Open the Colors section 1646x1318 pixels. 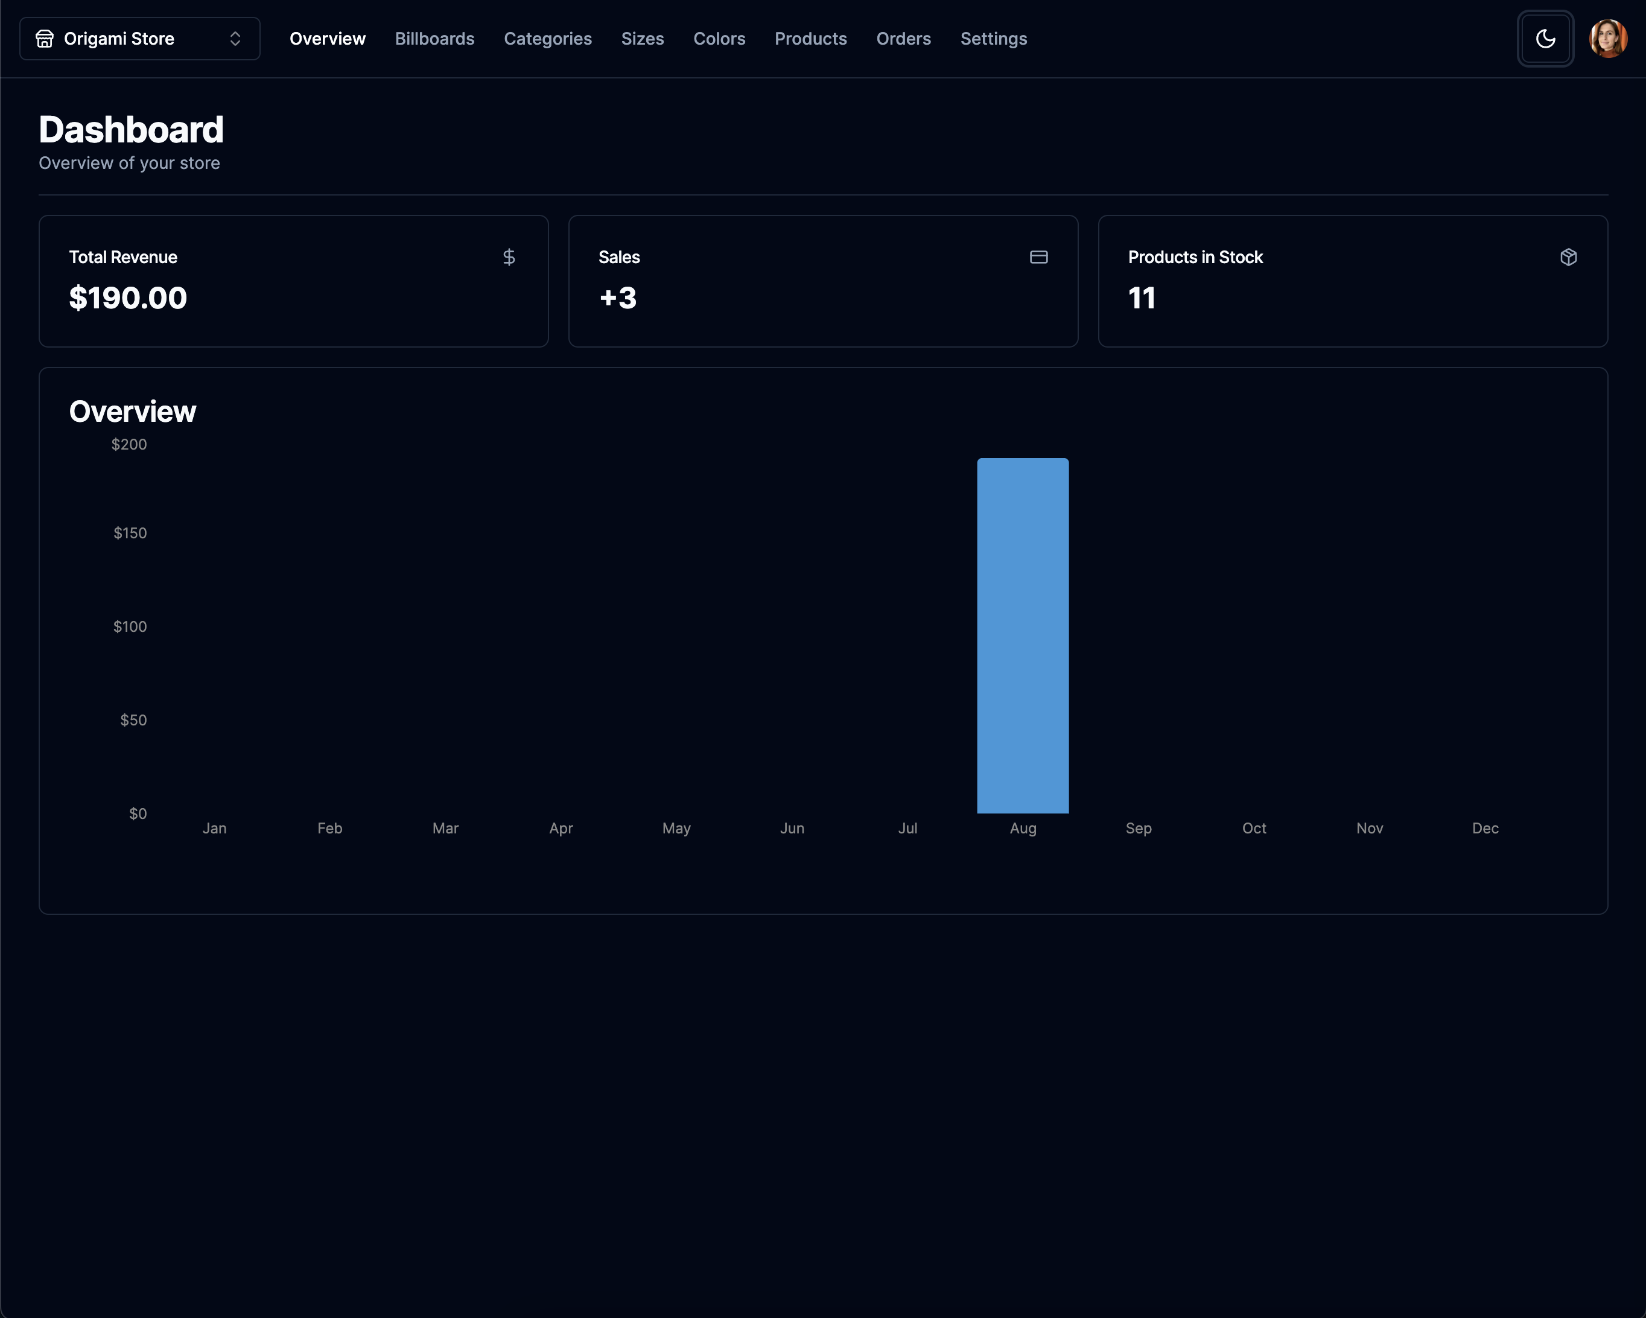(x=719, y=39)
